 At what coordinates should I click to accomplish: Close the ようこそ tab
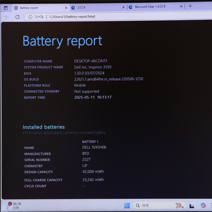123,7
